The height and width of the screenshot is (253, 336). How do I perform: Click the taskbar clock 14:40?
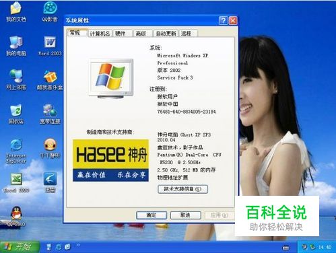(325, 247)
